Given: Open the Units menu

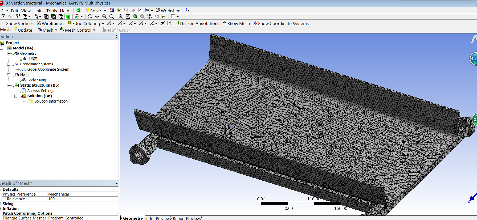Looking at the screenshot, I should coord(38,11).
